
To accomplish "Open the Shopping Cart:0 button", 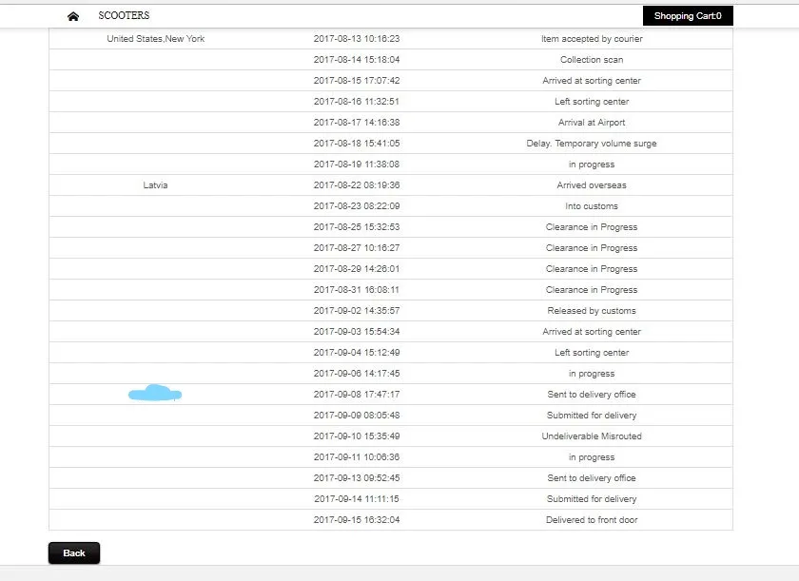I will (x=688, y=16).
